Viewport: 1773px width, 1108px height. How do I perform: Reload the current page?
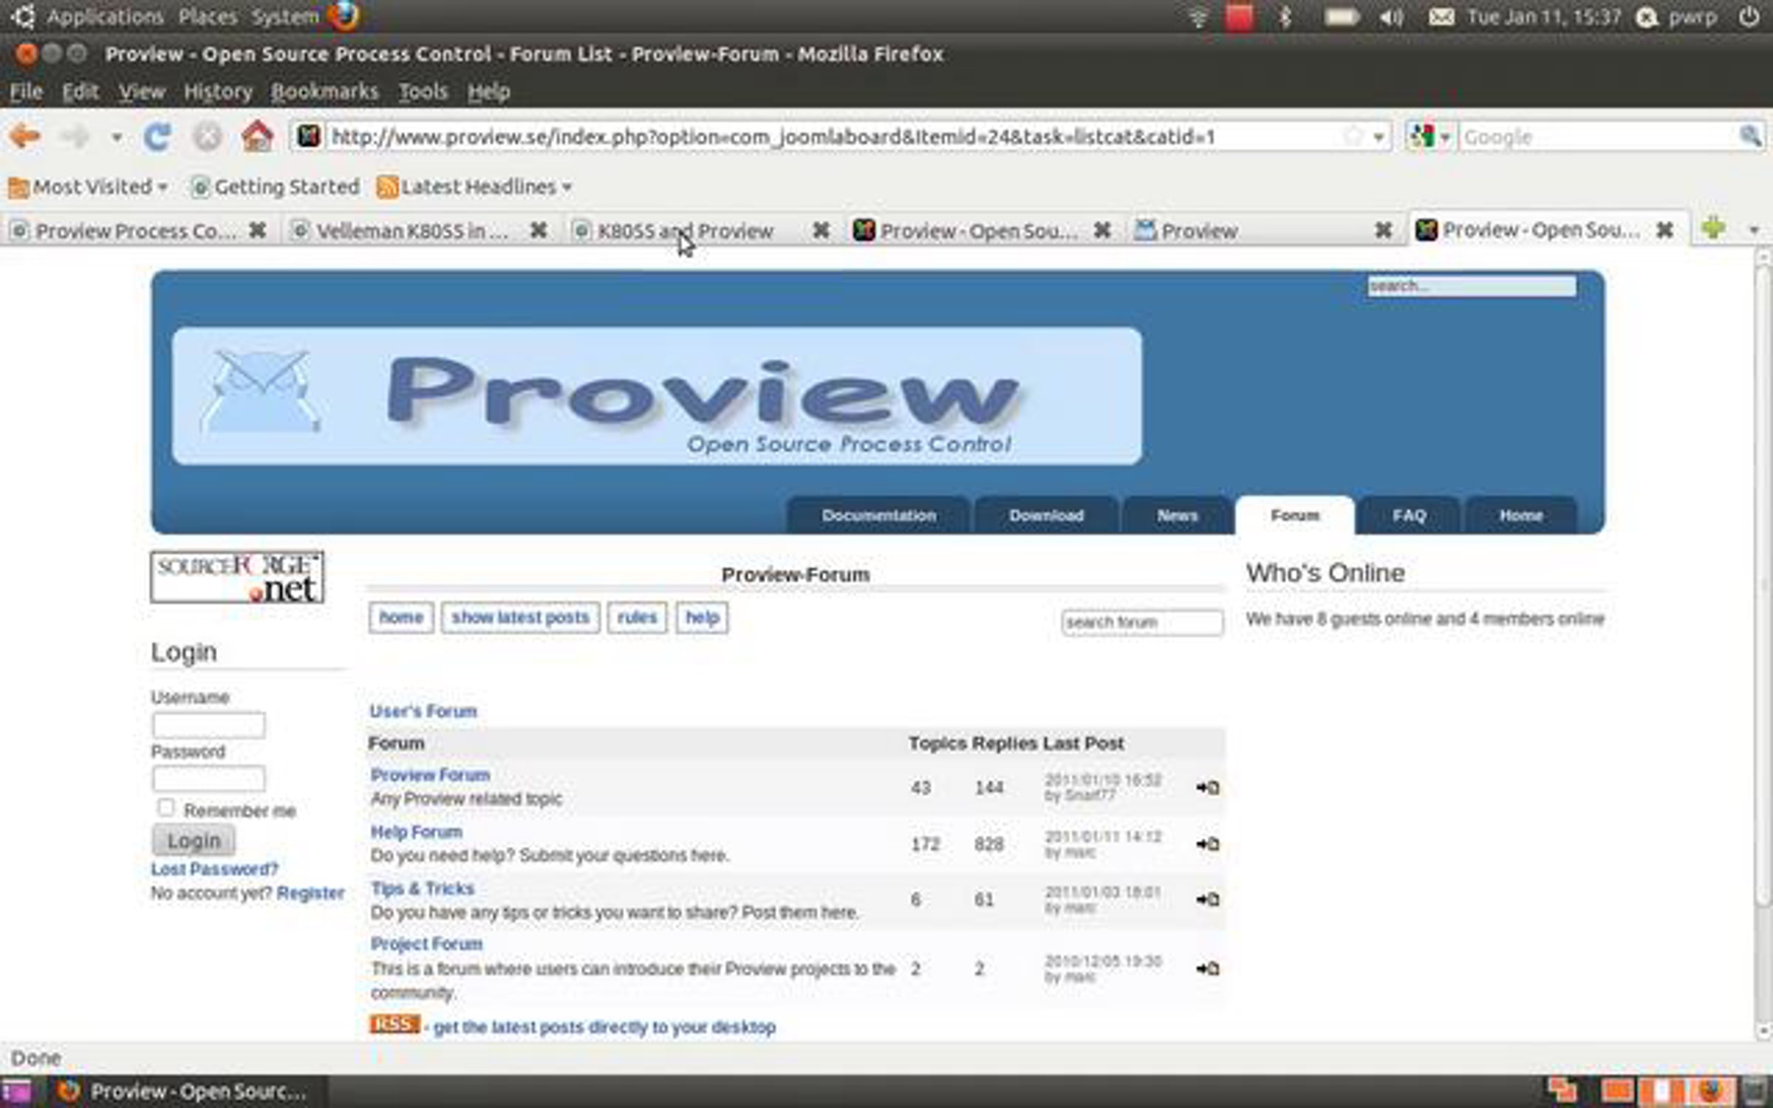(157, 137)
